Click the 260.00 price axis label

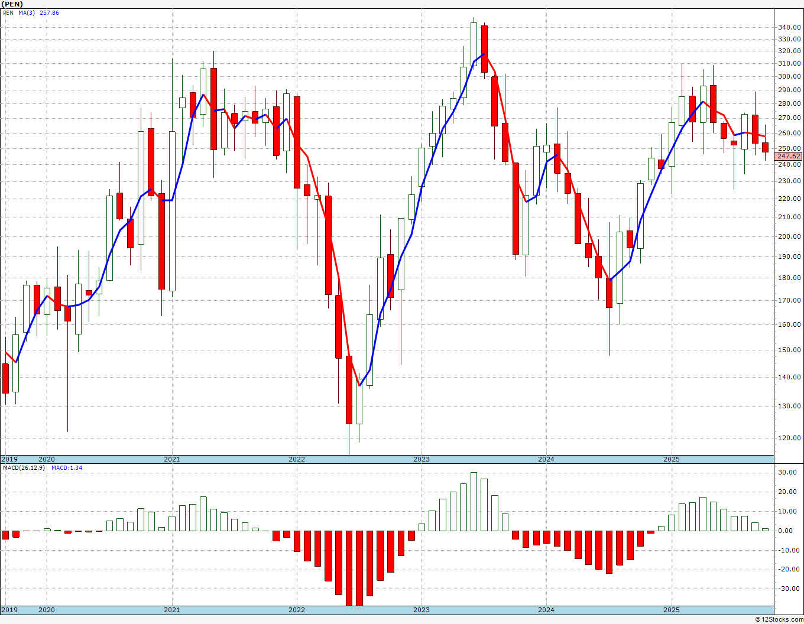tap(790, 133)
